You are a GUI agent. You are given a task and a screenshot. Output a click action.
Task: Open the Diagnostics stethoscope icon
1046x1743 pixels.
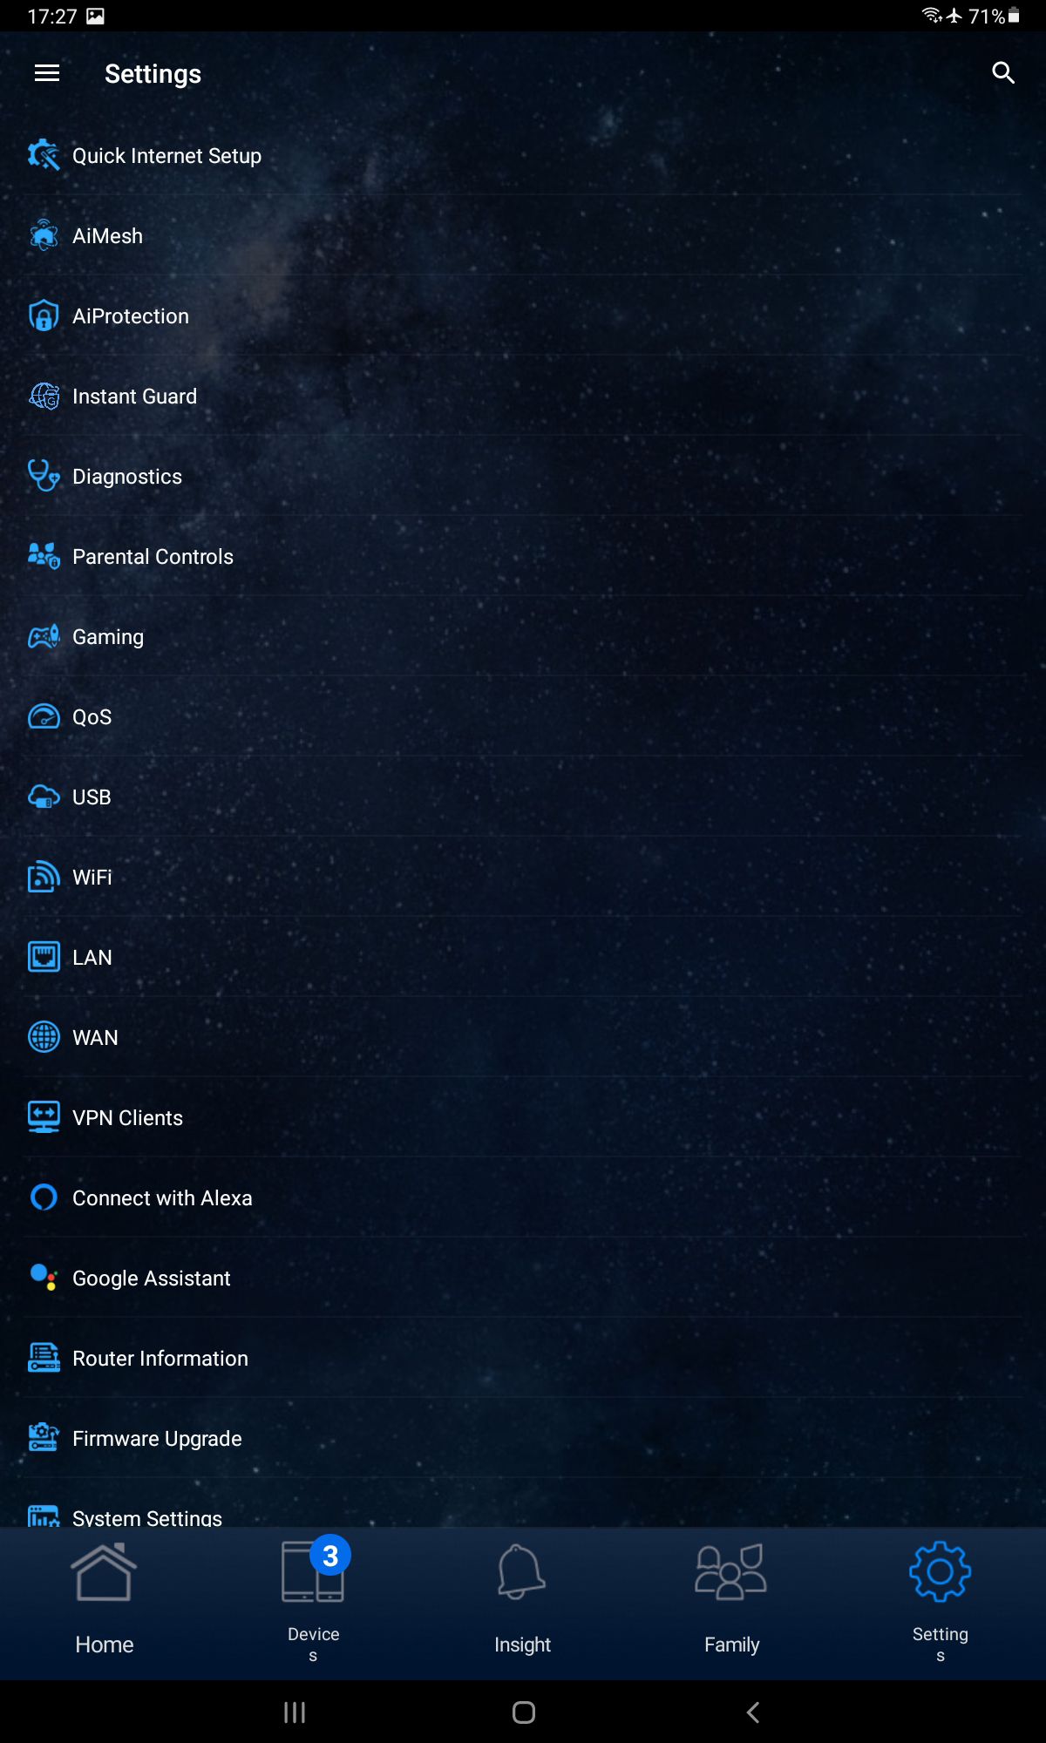pos(44,476)
